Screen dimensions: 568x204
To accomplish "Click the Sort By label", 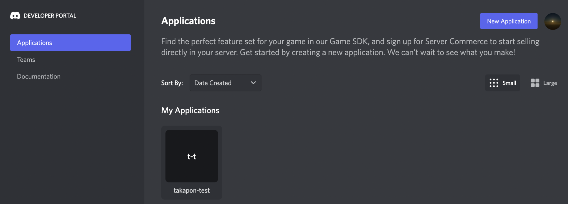I will (x=172, y=83).
